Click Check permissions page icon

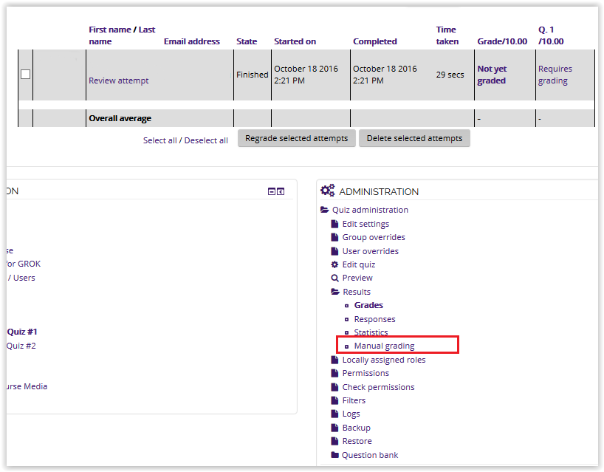coord(334,387)
